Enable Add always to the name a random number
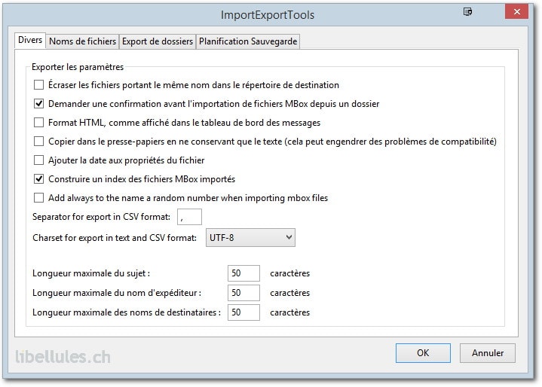The height and width of the screenshot is (387, 542). [x=38, y=198]
